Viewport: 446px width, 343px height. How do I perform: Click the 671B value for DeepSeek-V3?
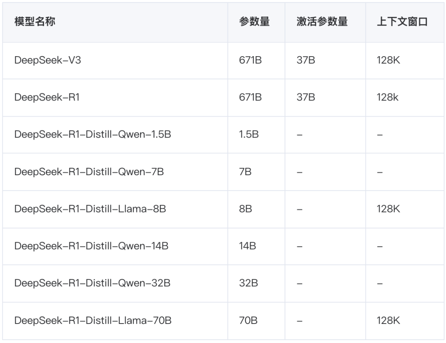pyautogui.click(x=250, y=60)
